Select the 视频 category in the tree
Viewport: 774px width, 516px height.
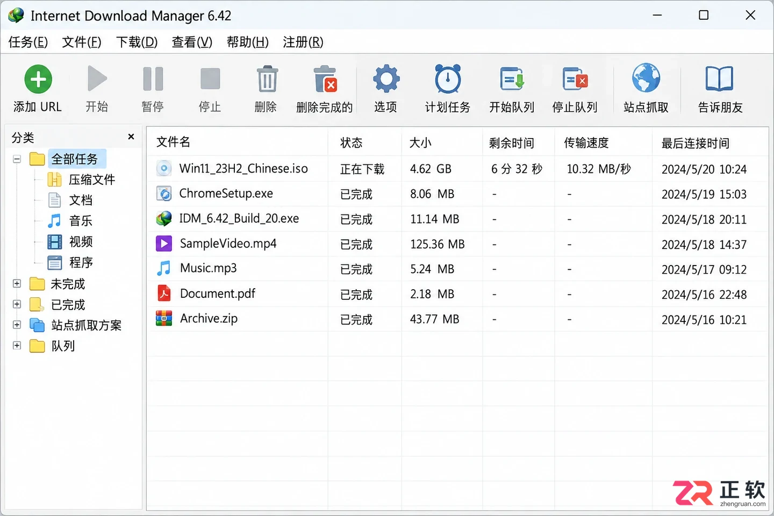tap(81, 242)
